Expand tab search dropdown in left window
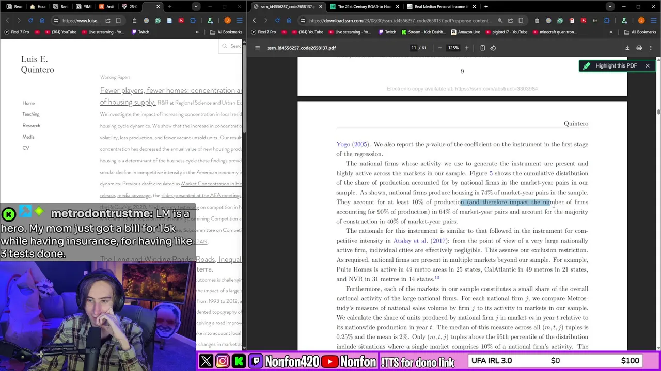661x371 pixels. (x=196, y=7)
